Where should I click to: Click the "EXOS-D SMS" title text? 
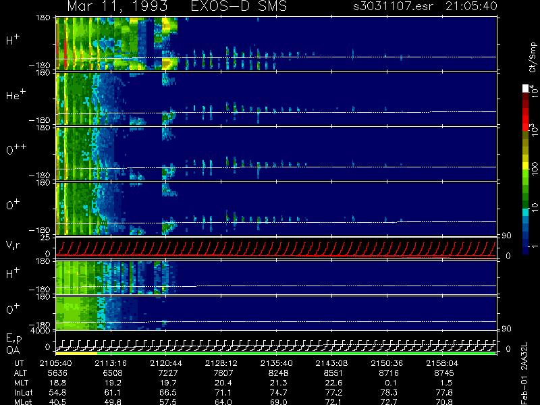click(239, 6)
